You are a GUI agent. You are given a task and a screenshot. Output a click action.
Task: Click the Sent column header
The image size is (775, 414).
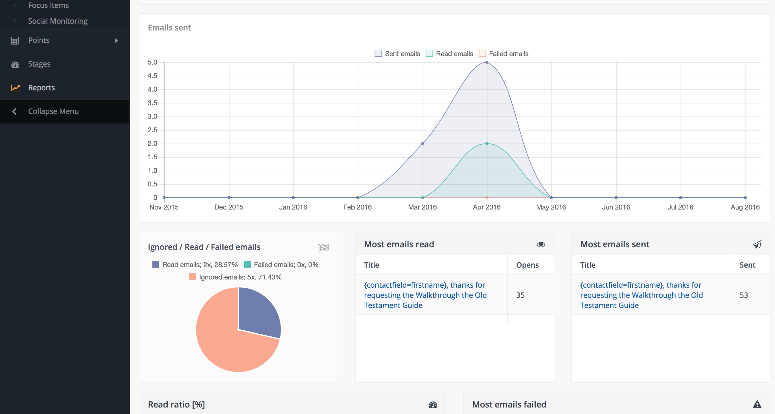tap(747, 265)
